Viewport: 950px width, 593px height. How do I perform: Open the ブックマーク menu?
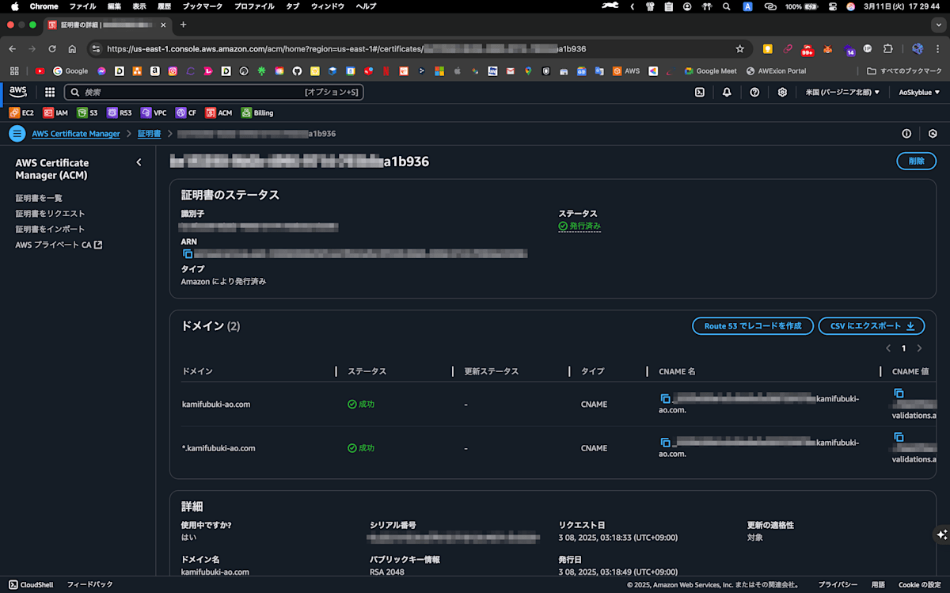click(204, 6)
